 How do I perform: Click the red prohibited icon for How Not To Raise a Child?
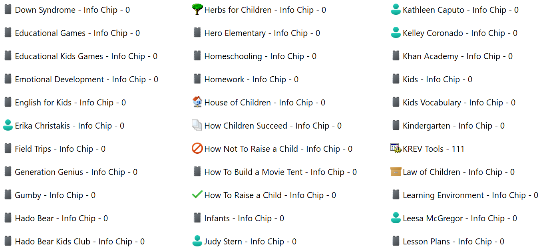pos(197,148)
